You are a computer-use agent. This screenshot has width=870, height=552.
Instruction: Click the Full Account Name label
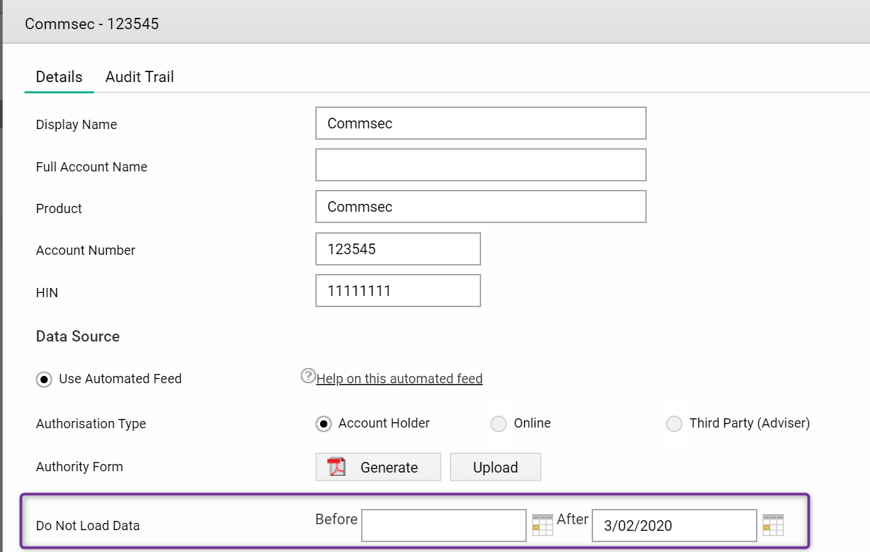[91, 167]
